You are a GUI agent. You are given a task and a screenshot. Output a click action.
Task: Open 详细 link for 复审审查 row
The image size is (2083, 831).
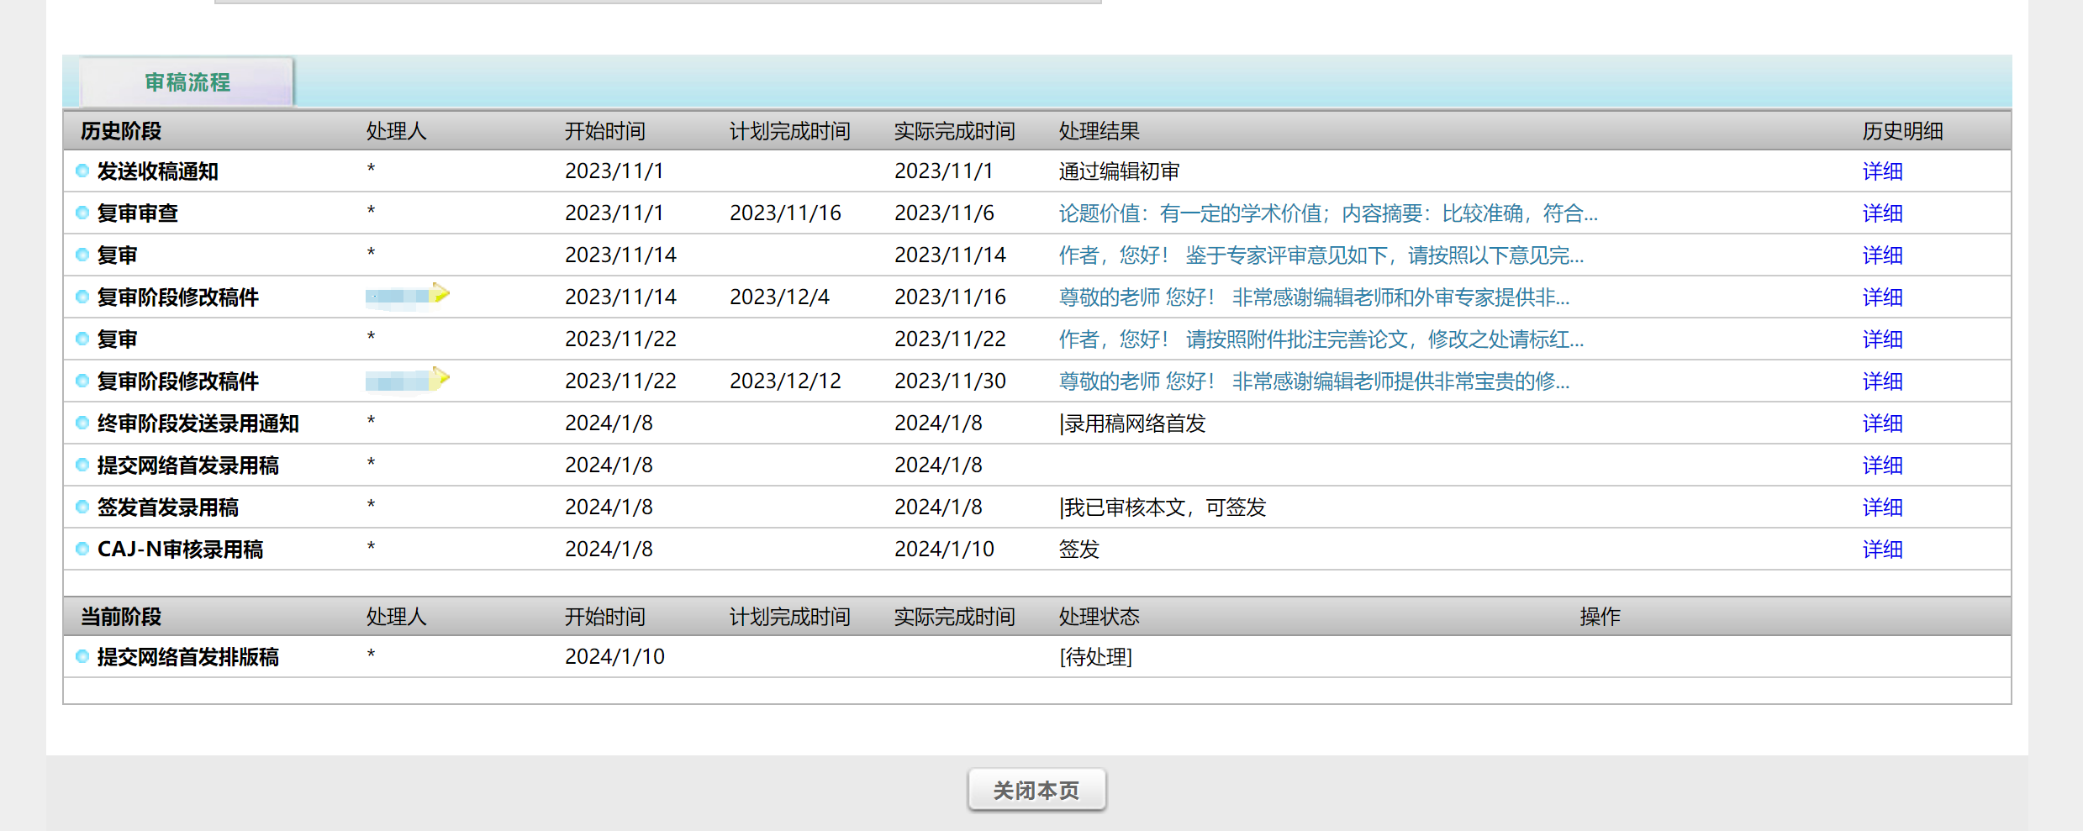(1881, 213)
